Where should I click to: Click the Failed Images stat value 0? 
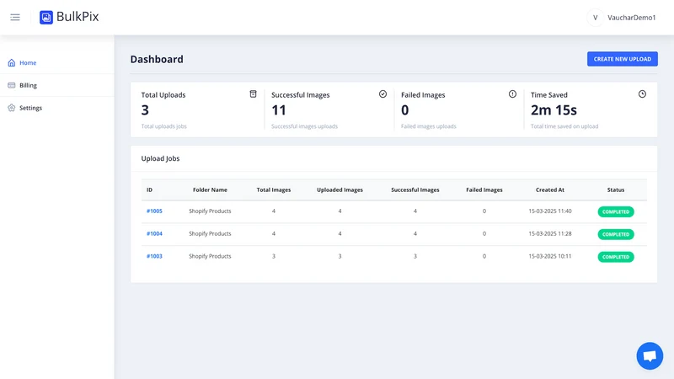pos(405,110)
